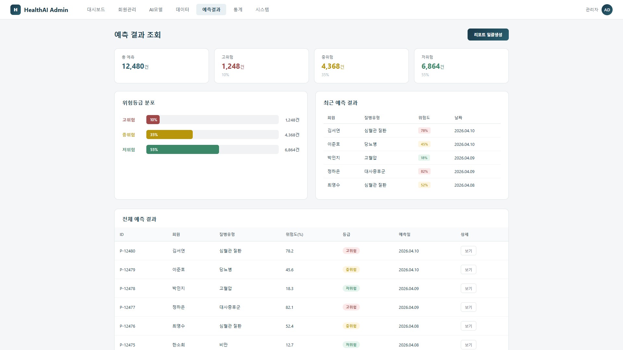
Task: Click the 날짜 header in 최근 예측 결과
Action: coord(458,118)
